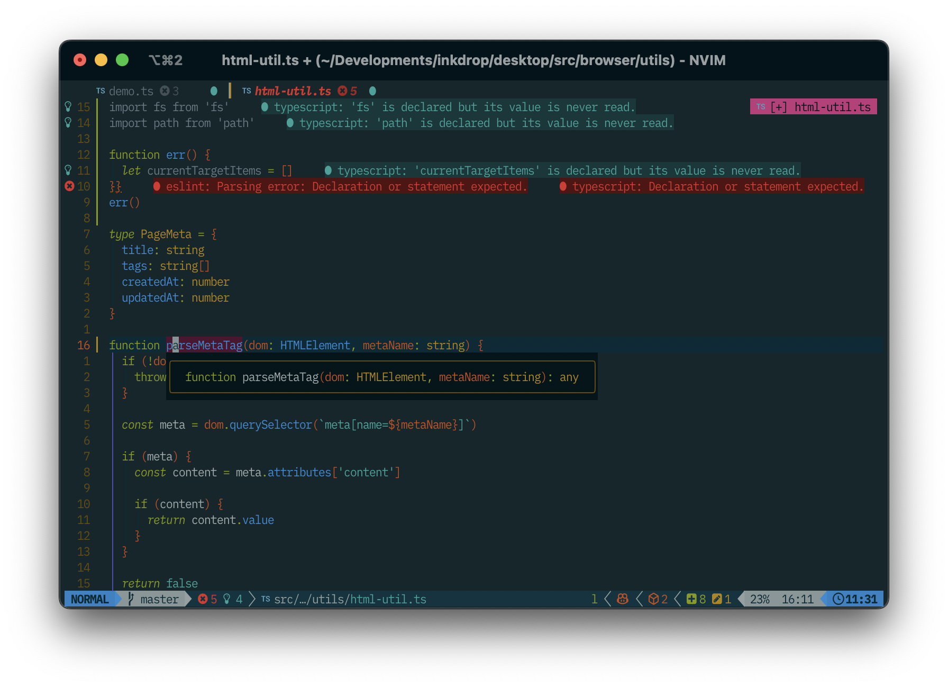Screen dimensions: 948x687
Task: Click the git branch icon beside master
Action: (x=131, y=599)
